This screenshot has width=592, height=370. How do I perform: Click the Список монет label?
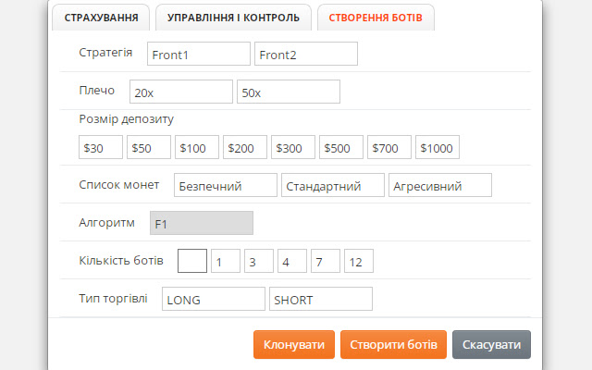click(x=119, y=185)
